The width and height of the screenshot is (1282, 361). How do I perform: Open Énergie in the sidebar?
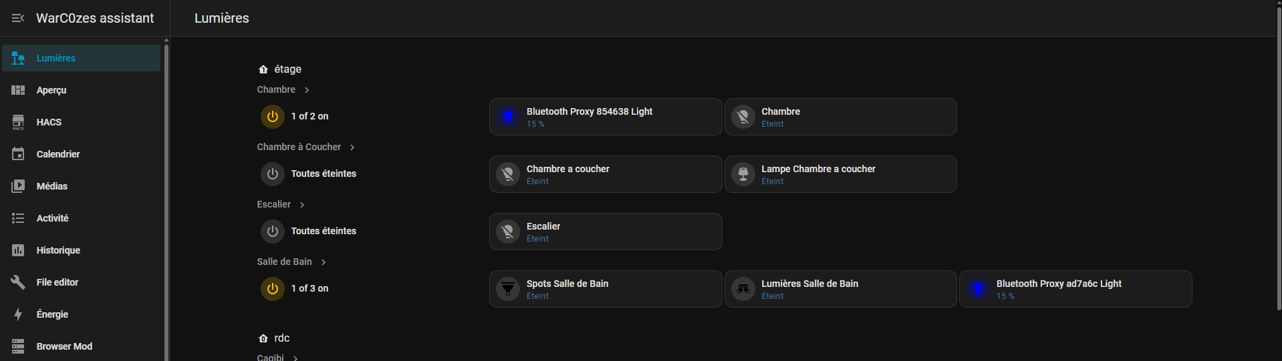click(x=52, y=314)
